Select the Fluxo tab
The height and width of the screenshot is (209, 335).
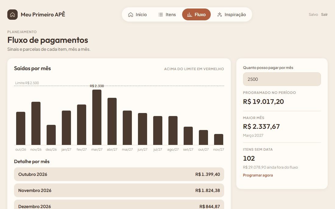coord(196,15)
